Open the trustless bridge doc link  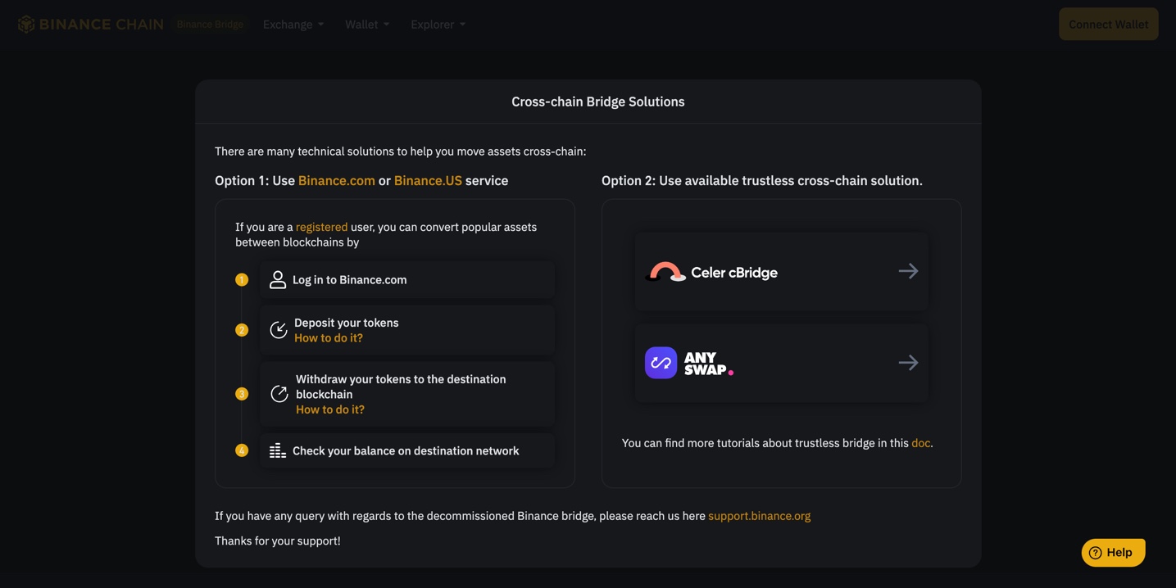[921, 443]
